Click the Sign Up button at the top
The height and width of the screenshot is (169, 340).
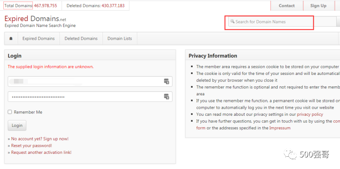pos(318,6)
